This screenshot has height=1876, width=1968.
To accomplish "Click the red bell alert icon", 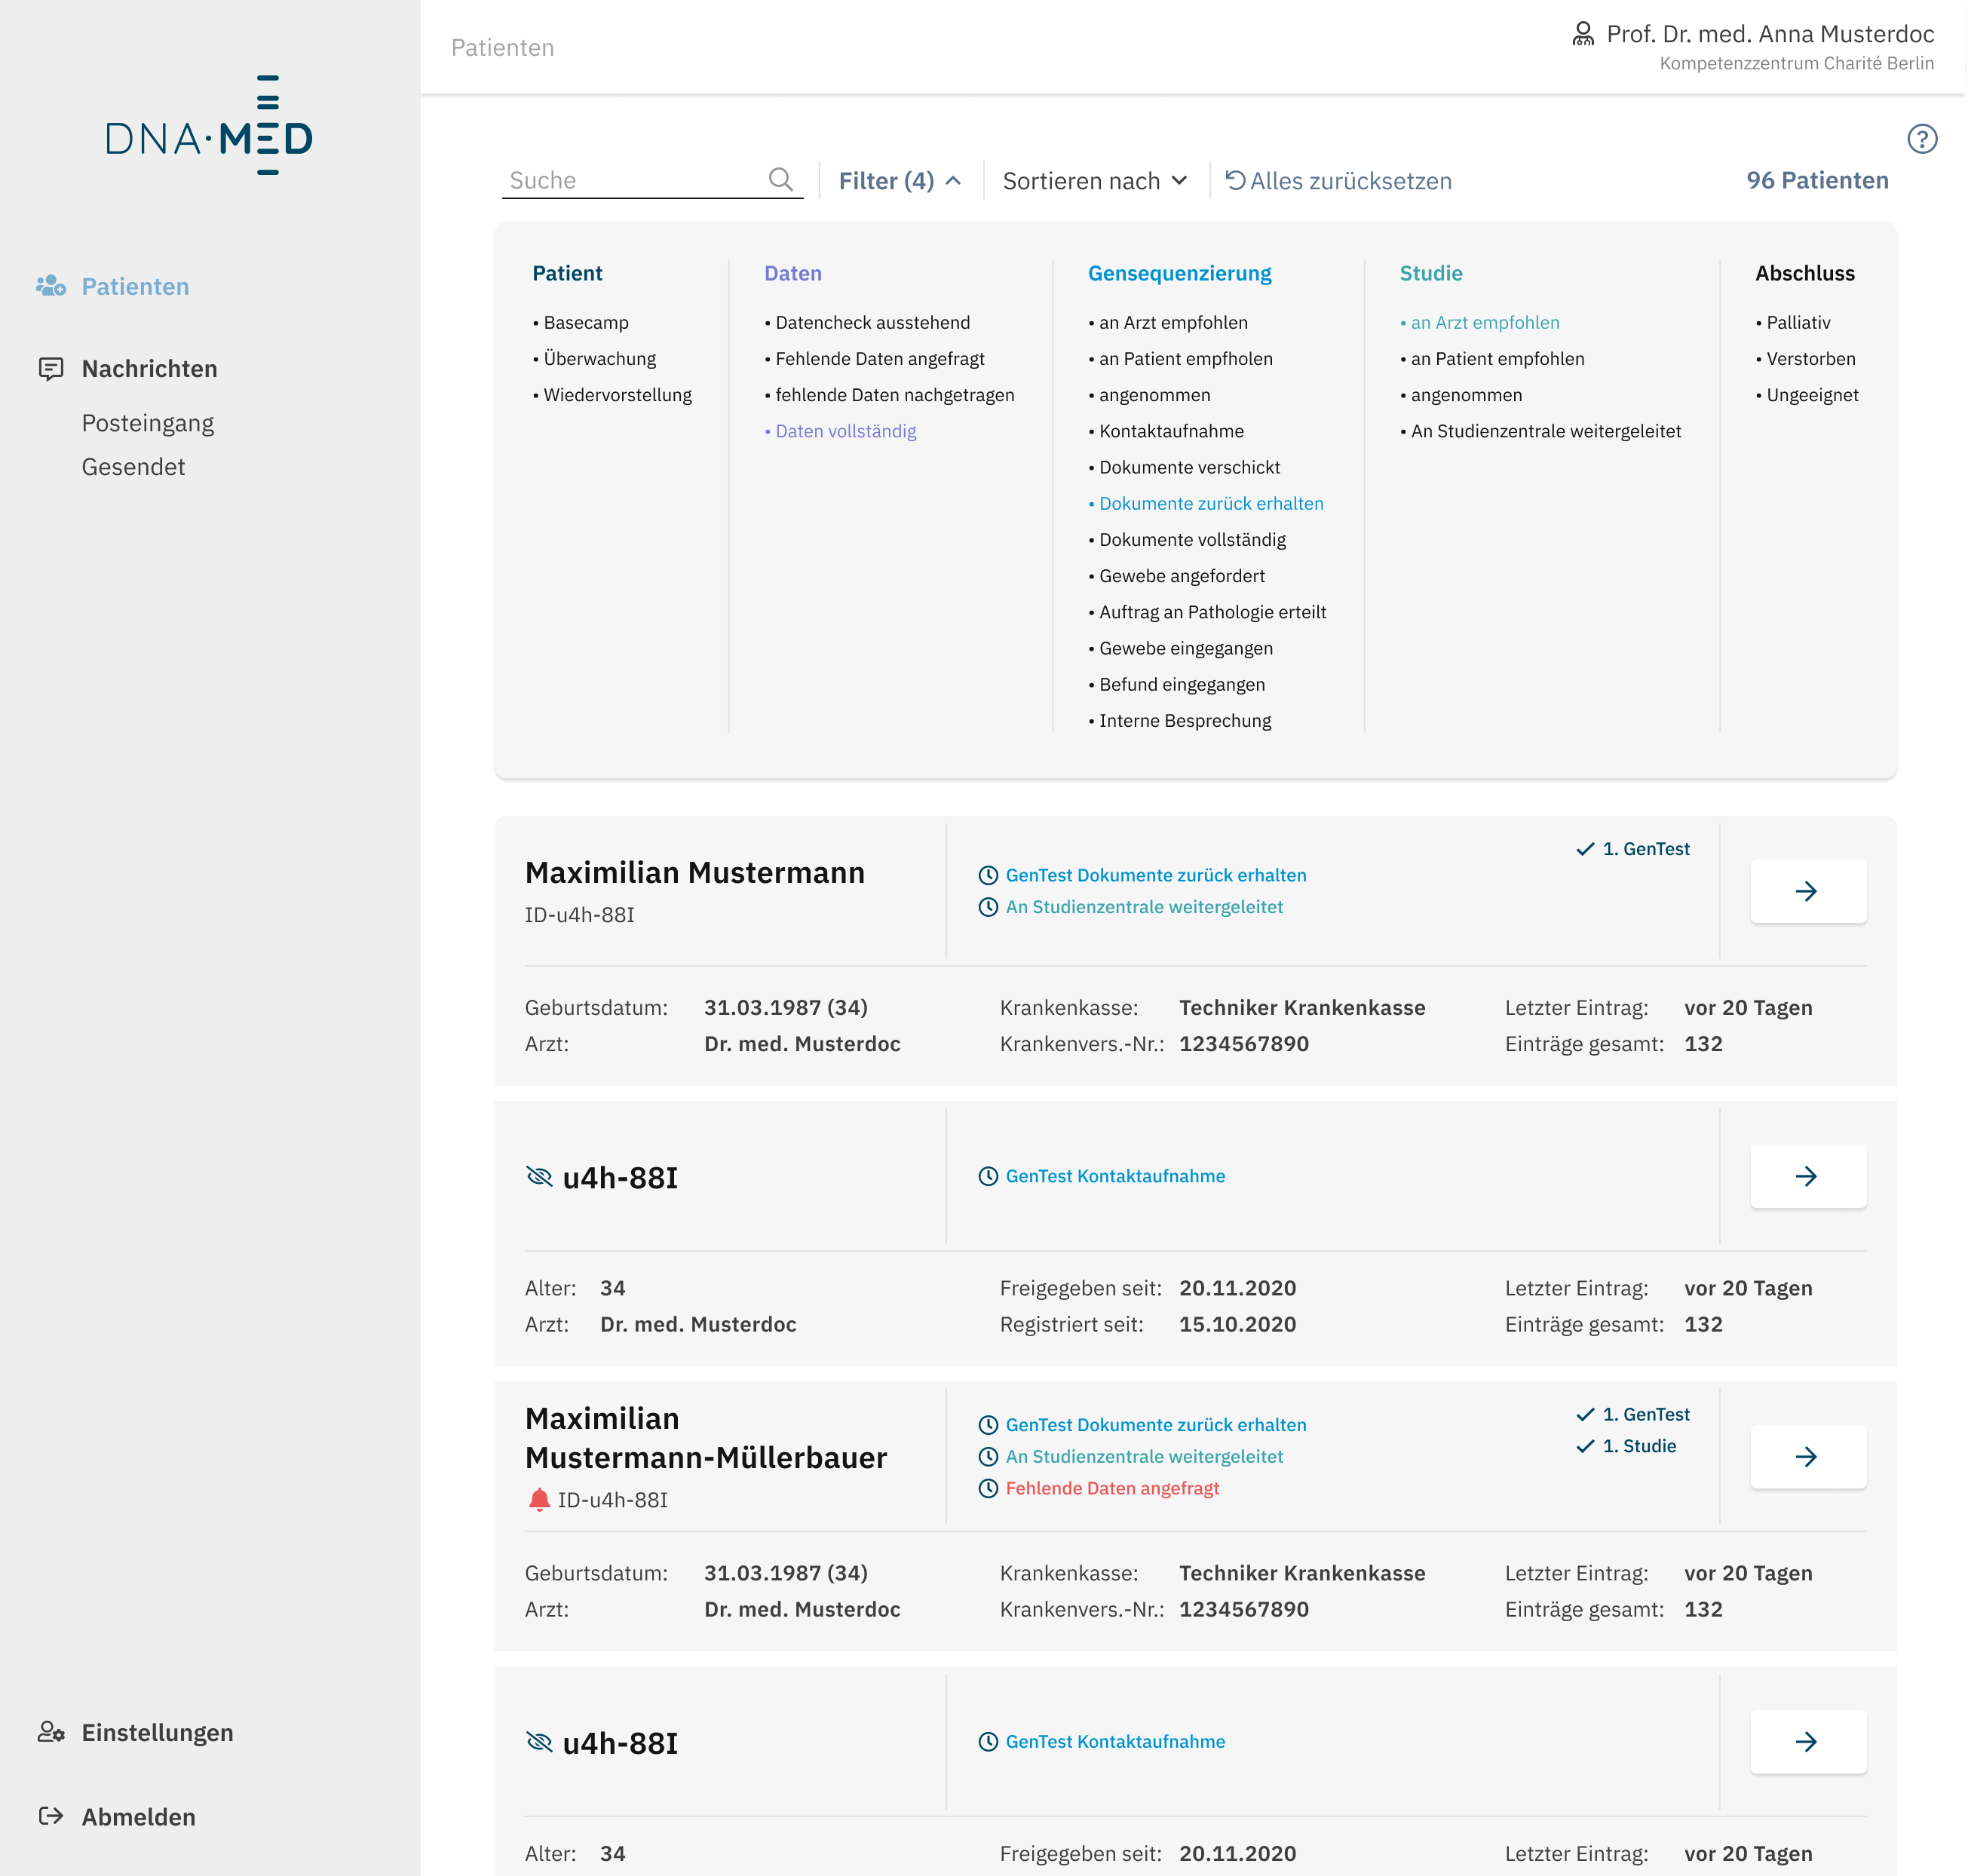I will pos(539,1499).
